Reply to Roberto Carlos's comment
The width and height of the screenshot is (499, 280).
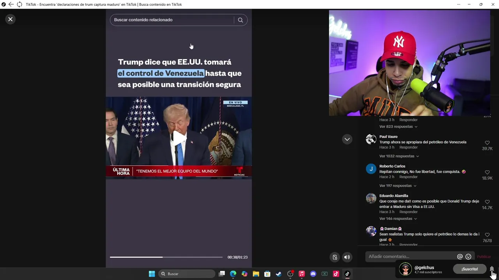408,177
